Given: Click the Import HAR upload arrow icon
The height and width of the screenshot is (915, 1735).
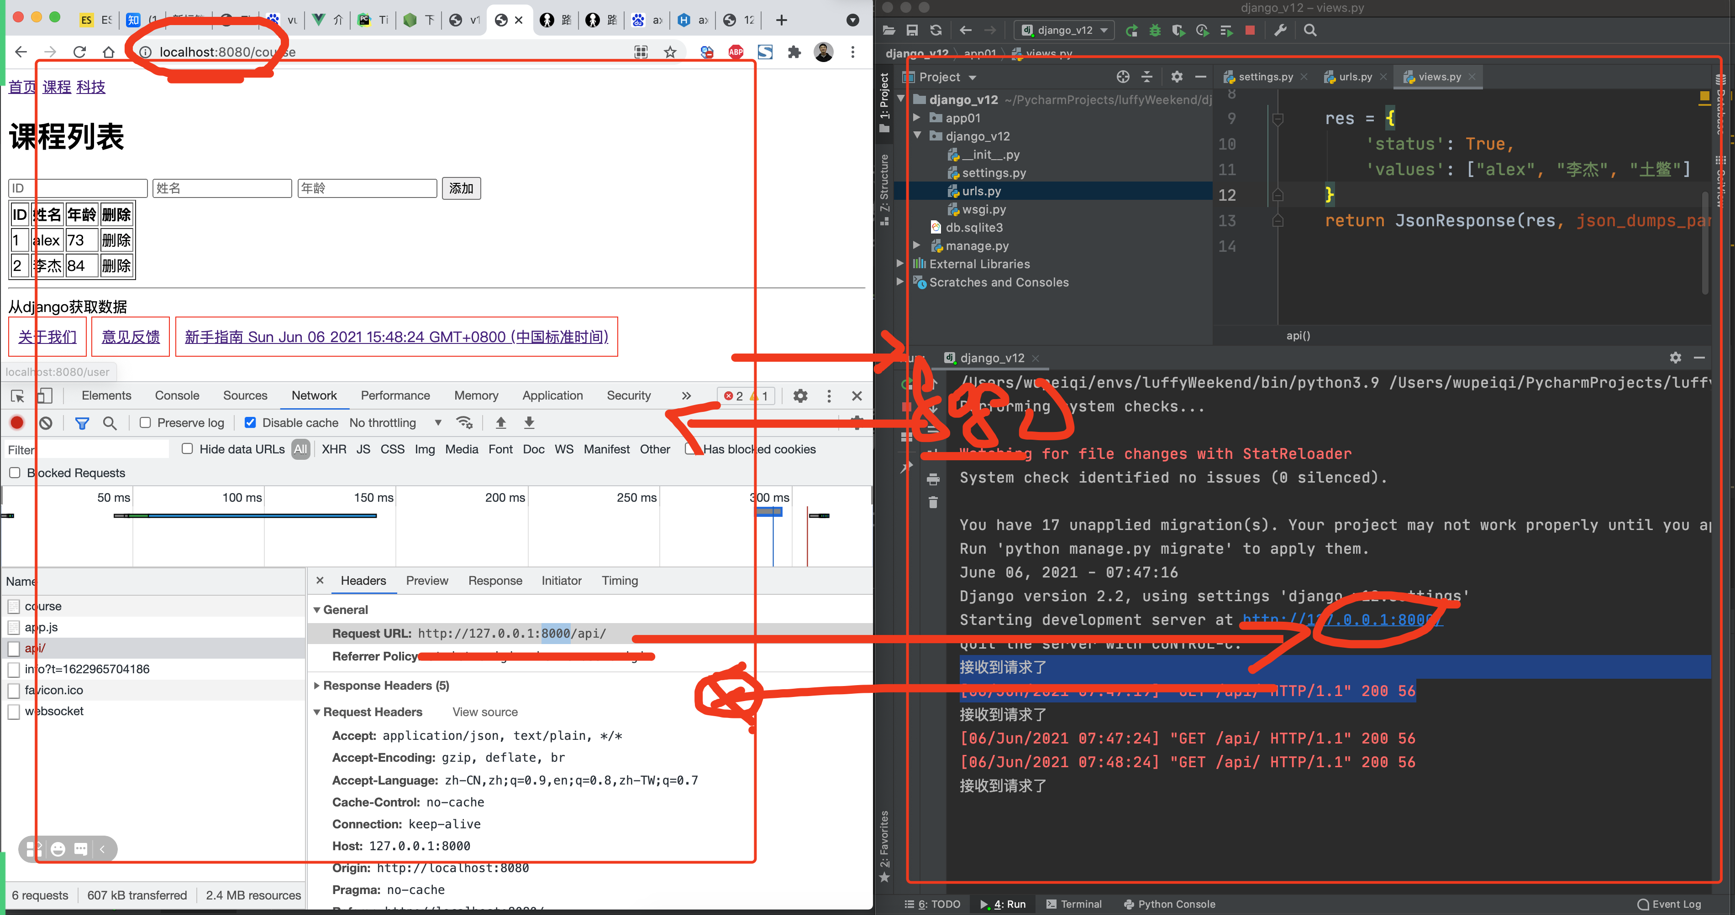Looking at the screenshot, I should click(x=501, y=423).
